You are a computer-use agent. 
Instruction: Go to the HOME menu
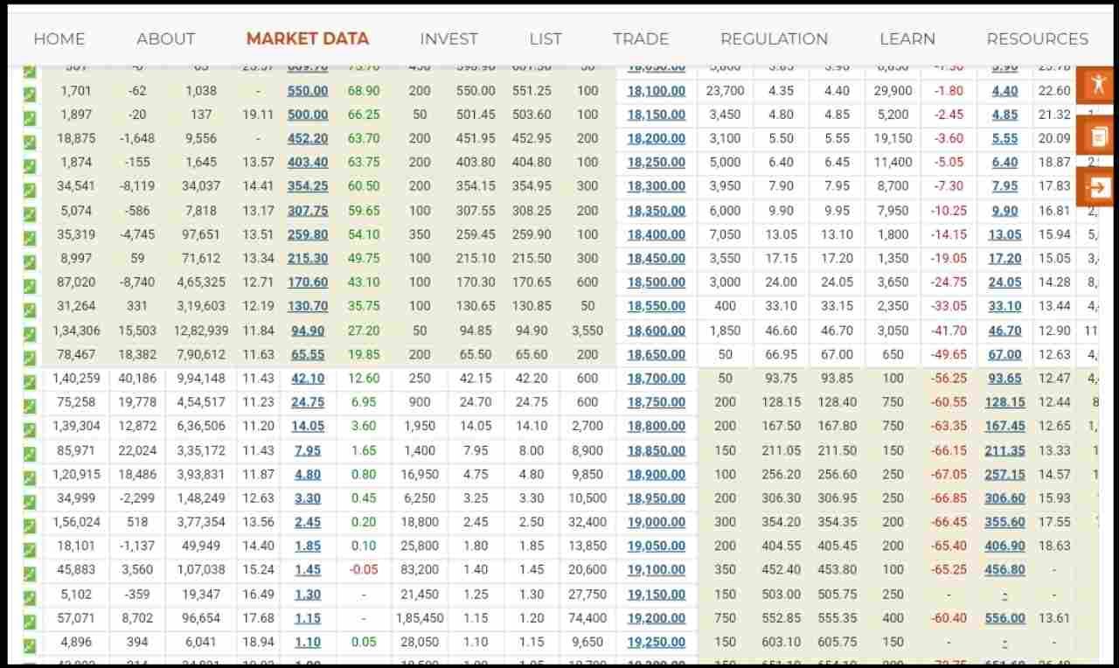[59, 38]
